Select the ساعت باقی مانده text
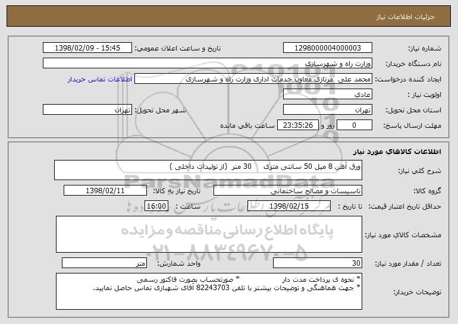Viewport: 458px width, 324px height. (247, 125)
